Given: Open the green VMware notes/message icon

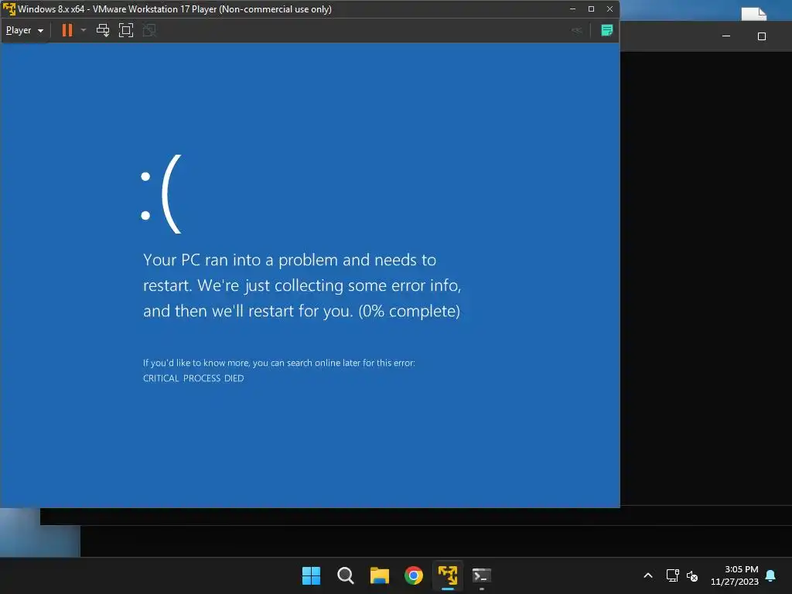Looking at the screenshot, I should pyautogui.click(x=606, y=30).
